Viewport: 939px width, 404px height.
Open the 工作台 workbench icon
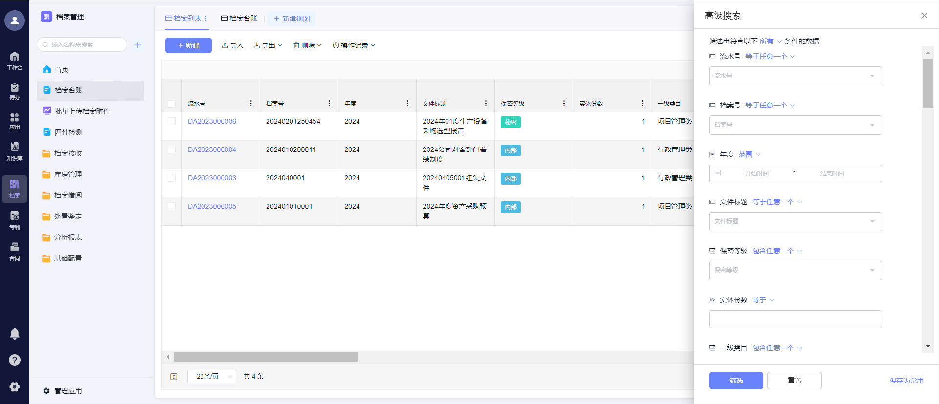pyautogui.click(x=15, y=61)
